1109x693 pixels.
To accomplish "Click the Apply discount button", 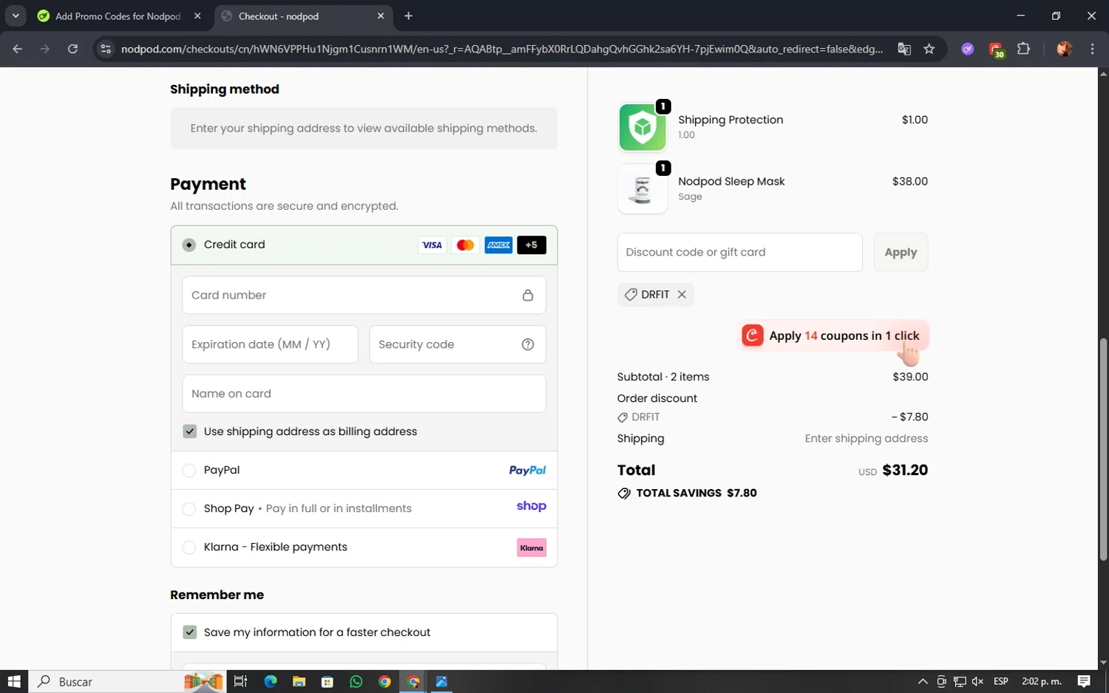I will 901,252.
